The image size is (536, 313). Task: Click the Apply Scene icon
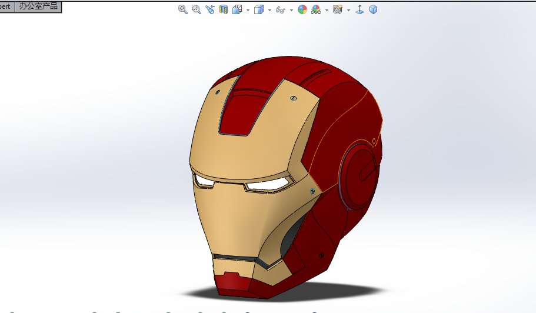(x=316, y=9)
